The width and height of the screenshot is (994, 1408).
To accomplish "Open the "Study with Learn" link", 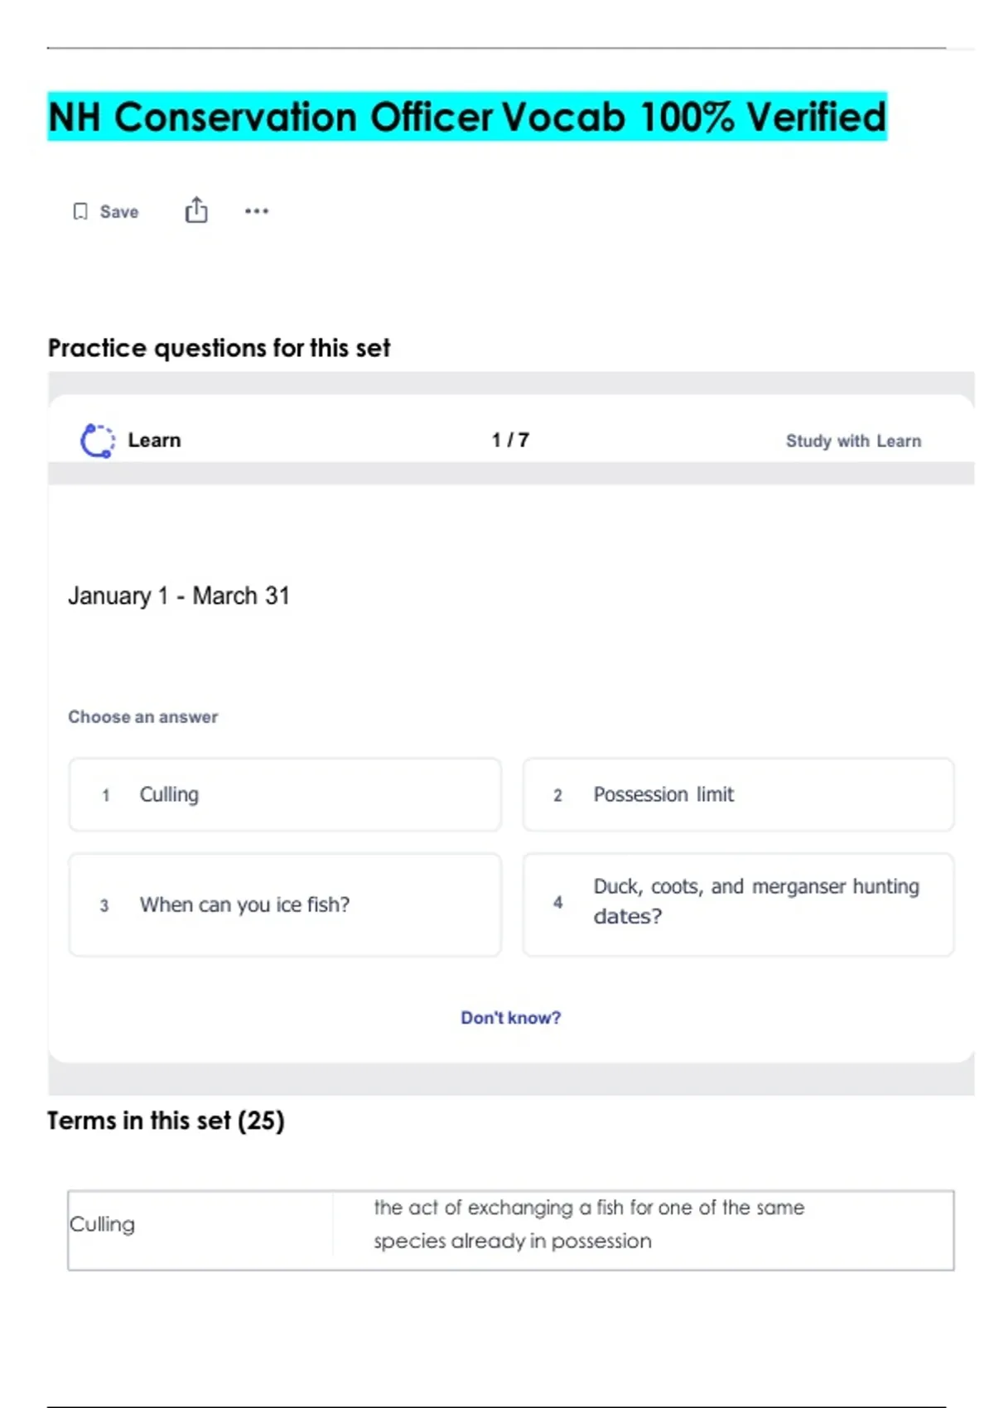I will pyautogui.click(x=853, y=441).
